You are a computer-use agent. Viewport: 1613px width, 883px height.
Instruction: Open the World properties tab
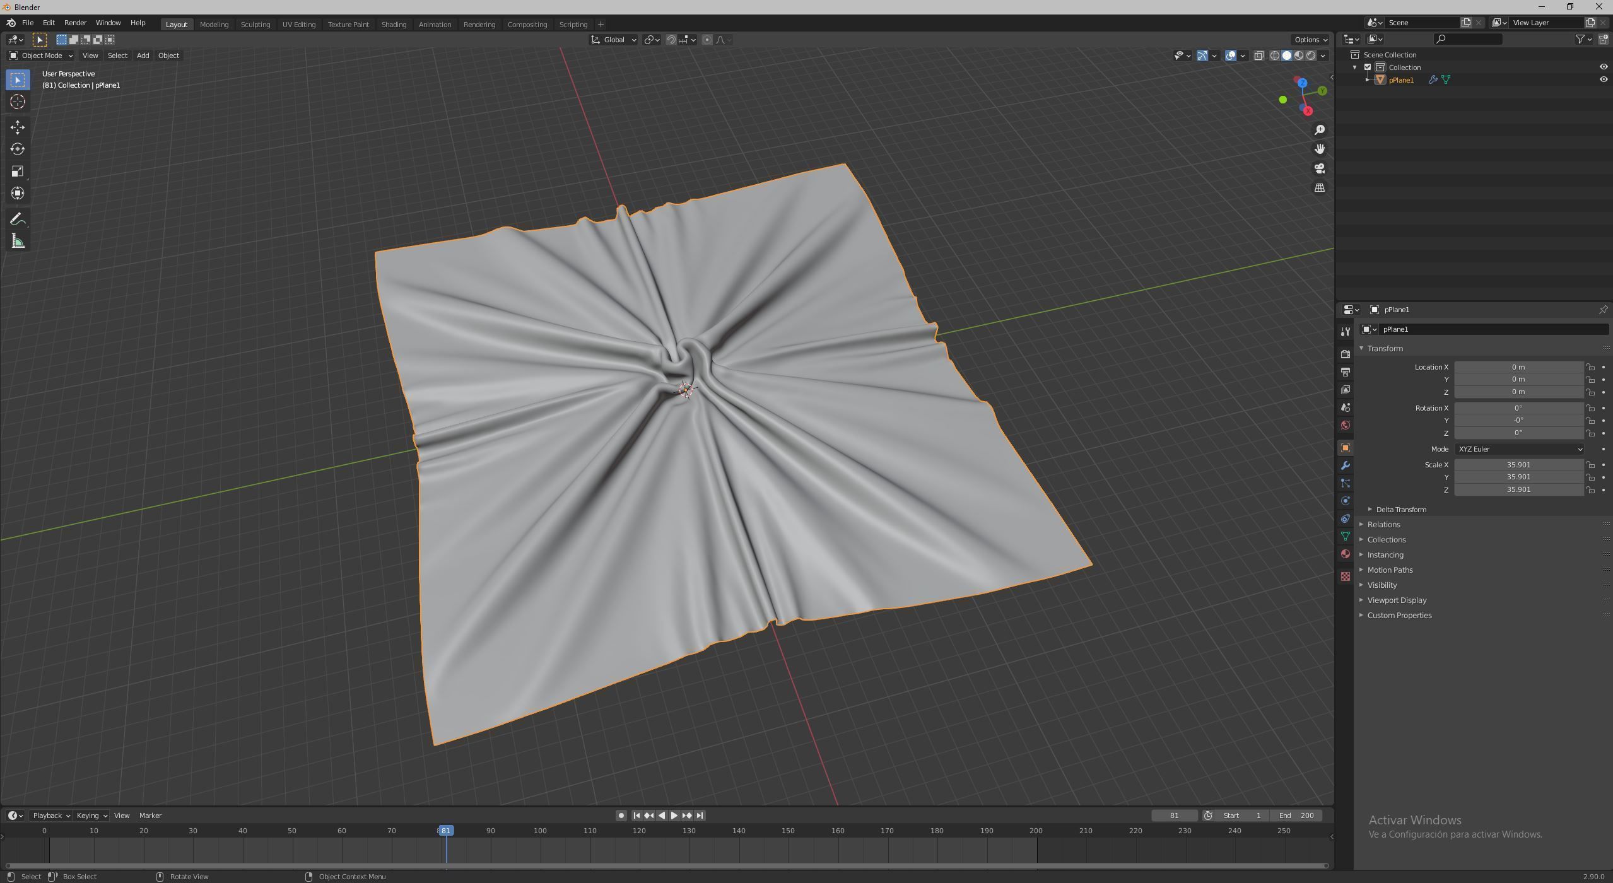click(1345, 425)
